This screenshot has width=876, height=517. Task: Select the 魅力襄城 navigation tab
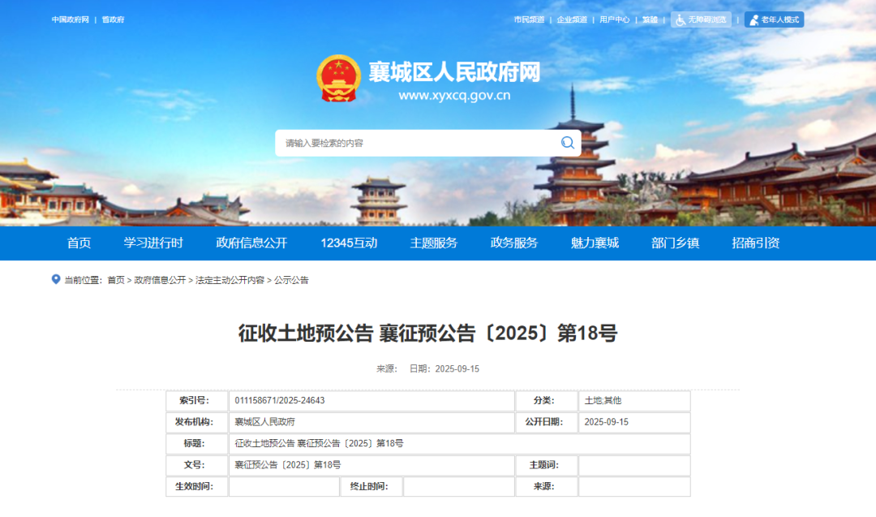point(595,243)
